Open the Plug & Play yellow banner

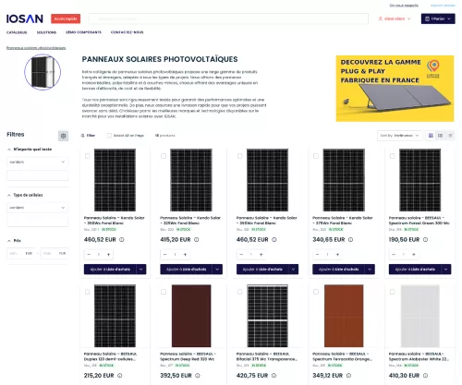click(x=395, y=89)
